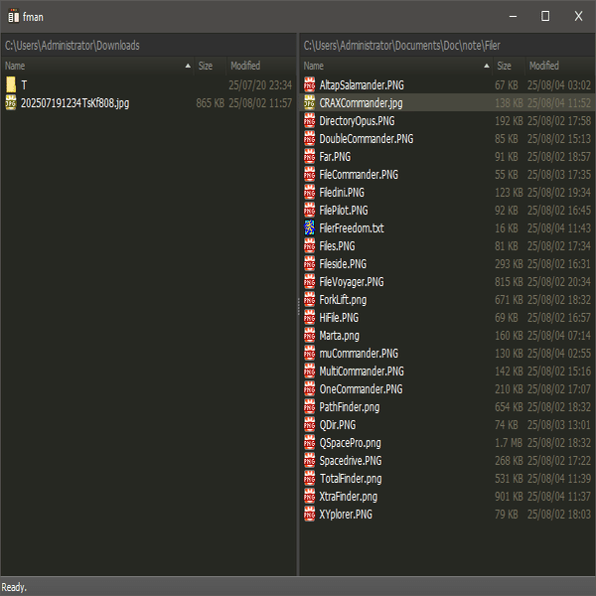
Task: Click modified date 25/08/03 13:01 of QDir.PNG
Action: (x=559, y=425)
